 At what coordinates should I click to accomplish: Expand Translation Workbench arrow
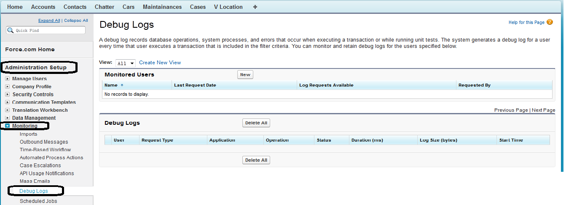7,110
